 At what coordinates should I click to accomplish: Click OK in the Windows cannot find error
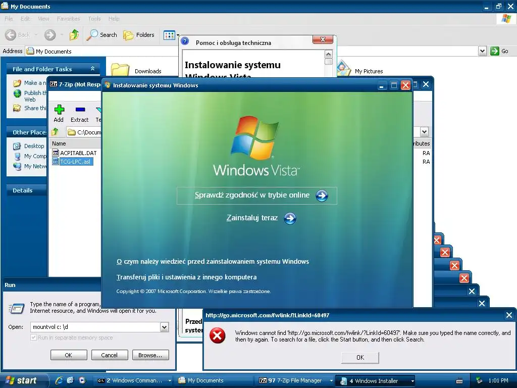(360, 358)
